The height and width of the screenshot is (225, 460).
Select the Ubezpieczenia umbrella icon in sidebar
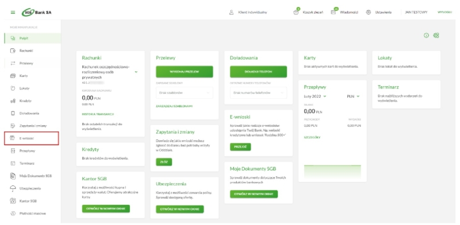(x=13, y=188)
